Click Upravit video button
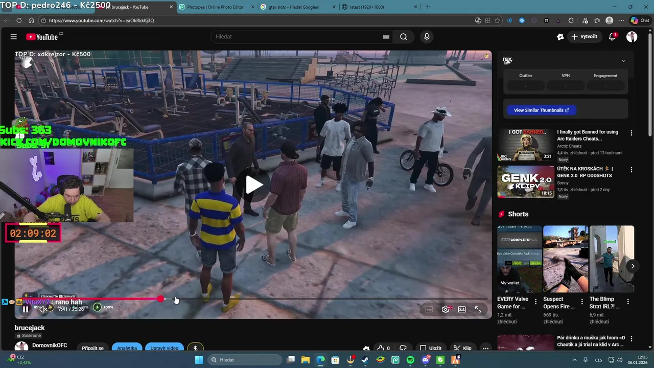Viewport: 654px width, 368px height. pos(164,348)
